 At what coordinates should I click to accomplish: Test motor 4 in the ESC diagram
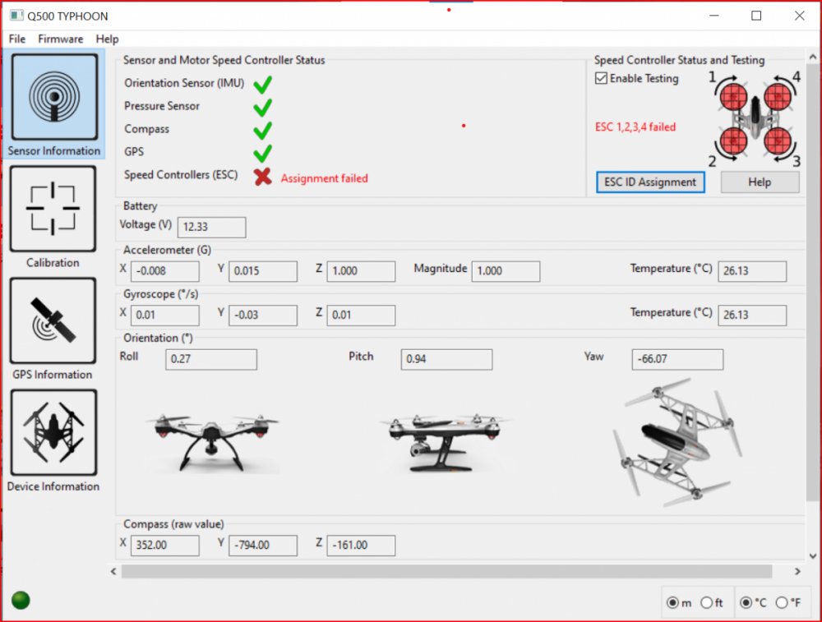click(778, 97)
